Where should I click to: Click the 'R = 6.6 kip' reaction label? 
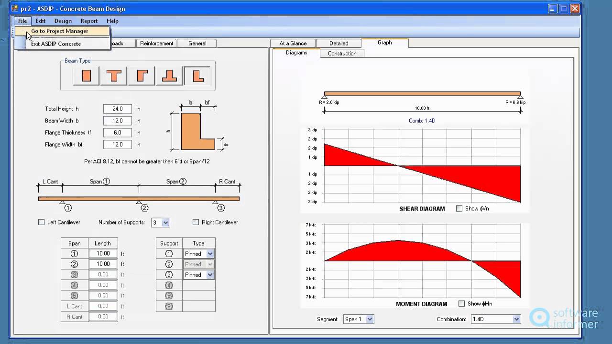(x=515, y=103)
